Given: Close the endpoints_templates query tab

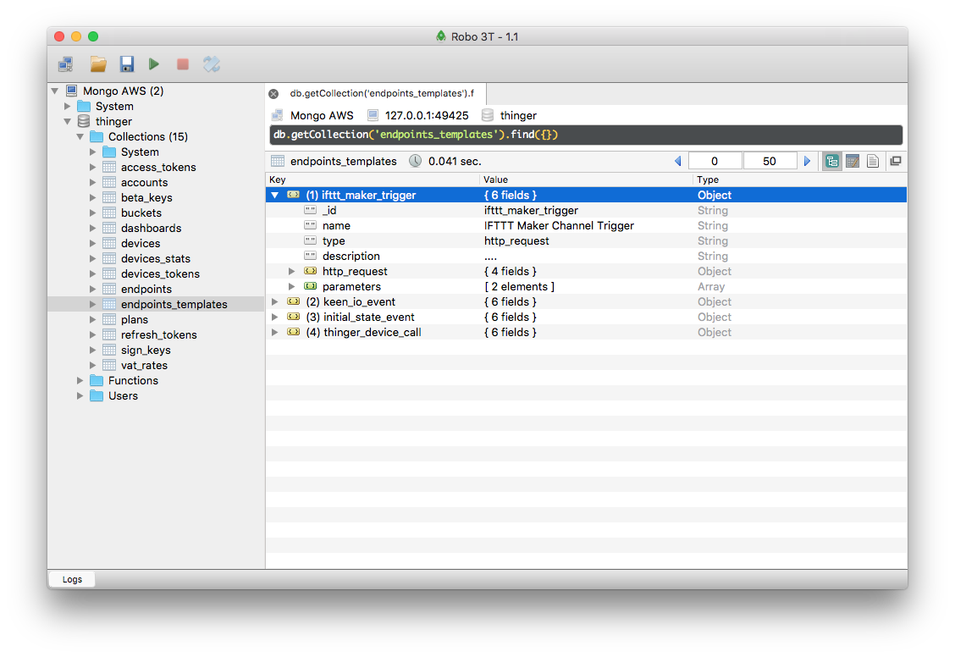Looking at the screenshot, I should [273, 94].
